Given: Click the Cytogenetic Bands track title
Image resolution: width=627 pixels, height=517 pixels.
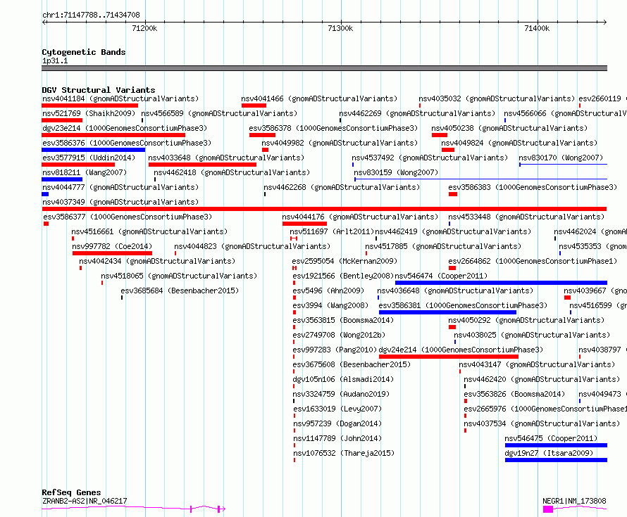Looking at the screenshot, I should (x=84, y=52).
